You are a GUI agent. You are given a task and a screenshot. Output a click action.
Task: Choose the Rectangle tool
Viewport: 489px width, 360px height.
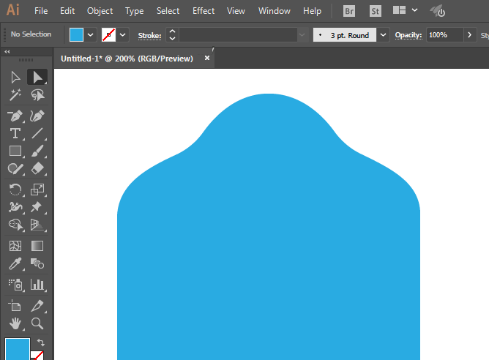pos(15,151)
